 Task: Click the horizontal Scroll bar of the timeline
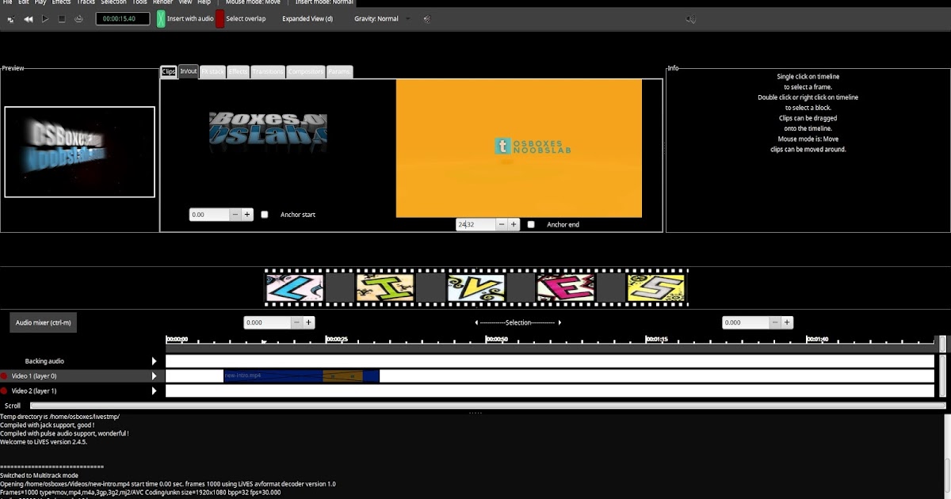click(487, 406)
